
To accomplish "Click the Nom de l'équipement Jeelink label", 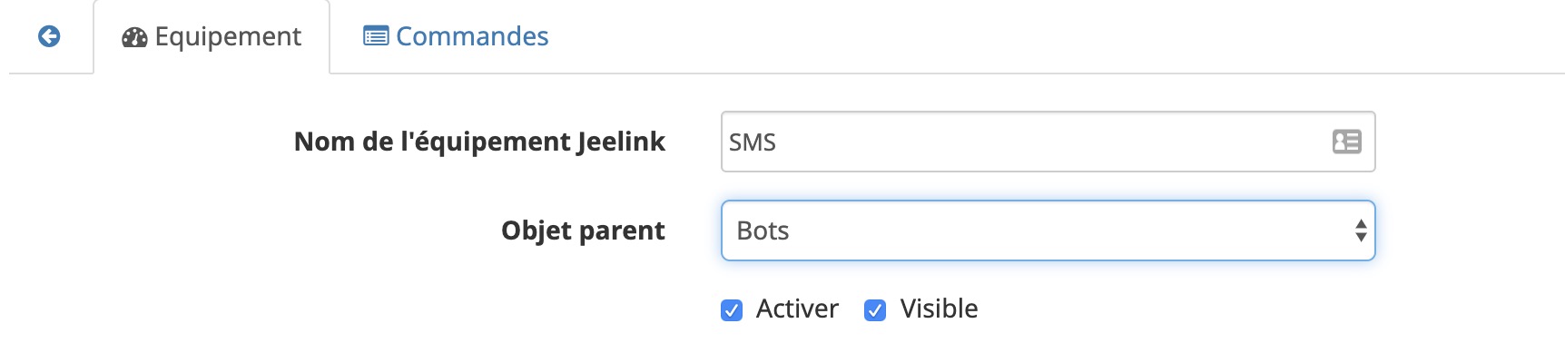I will point(479,142).
